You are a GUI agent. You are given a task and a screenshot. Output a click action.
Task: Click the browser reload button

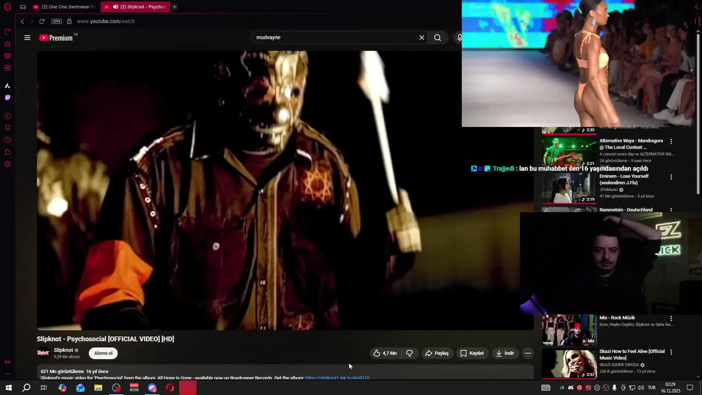click(x=42, y=21)
